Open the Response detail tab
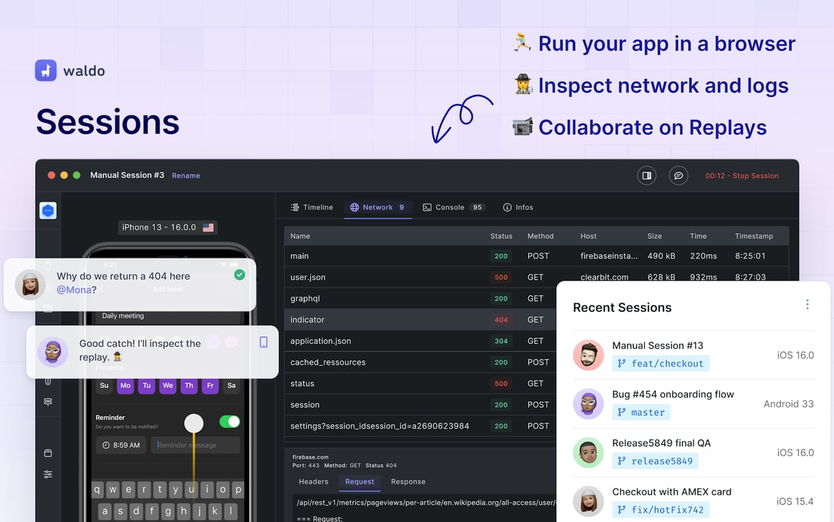Viewport: 834px width, 522px height. (408, 482)
